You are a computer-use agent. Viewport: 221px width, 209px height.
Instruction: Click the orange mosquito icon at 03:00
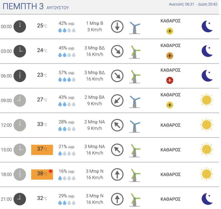click(x=170, y=56)
